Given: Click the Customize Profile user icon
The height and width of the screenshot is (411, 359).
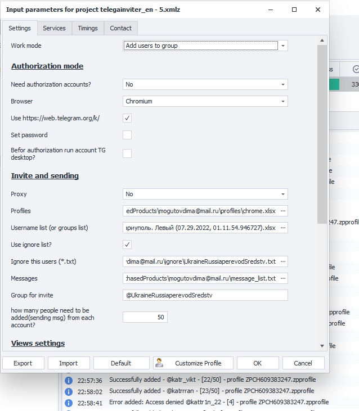Looking at the screenshot, I should pyautogui.click(x=159, y=363).
